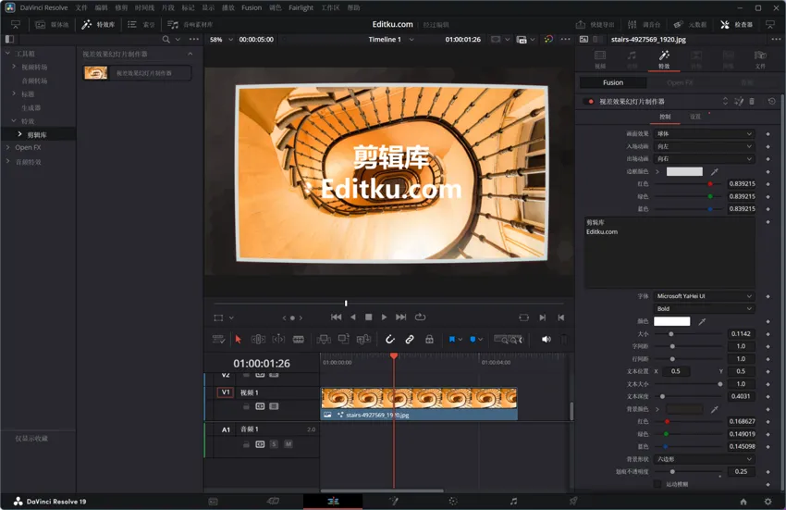Image resolution: width=786 pixels, height=510 pixels.
Task: Switch to inspector 视频 video tab
Action: pyautogui.click(x=600, y=59)
